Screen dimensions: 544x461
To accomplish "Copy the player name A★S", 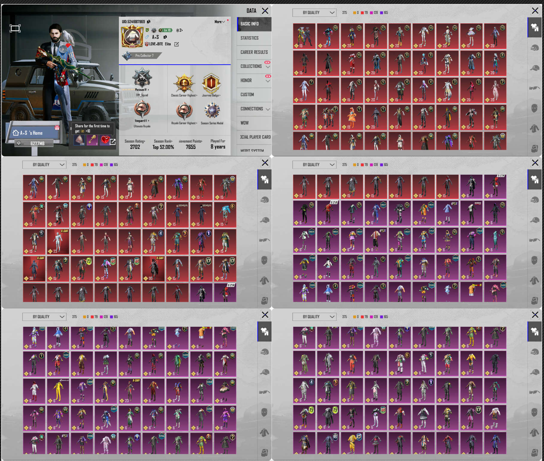I will click(x=165, y=37).
